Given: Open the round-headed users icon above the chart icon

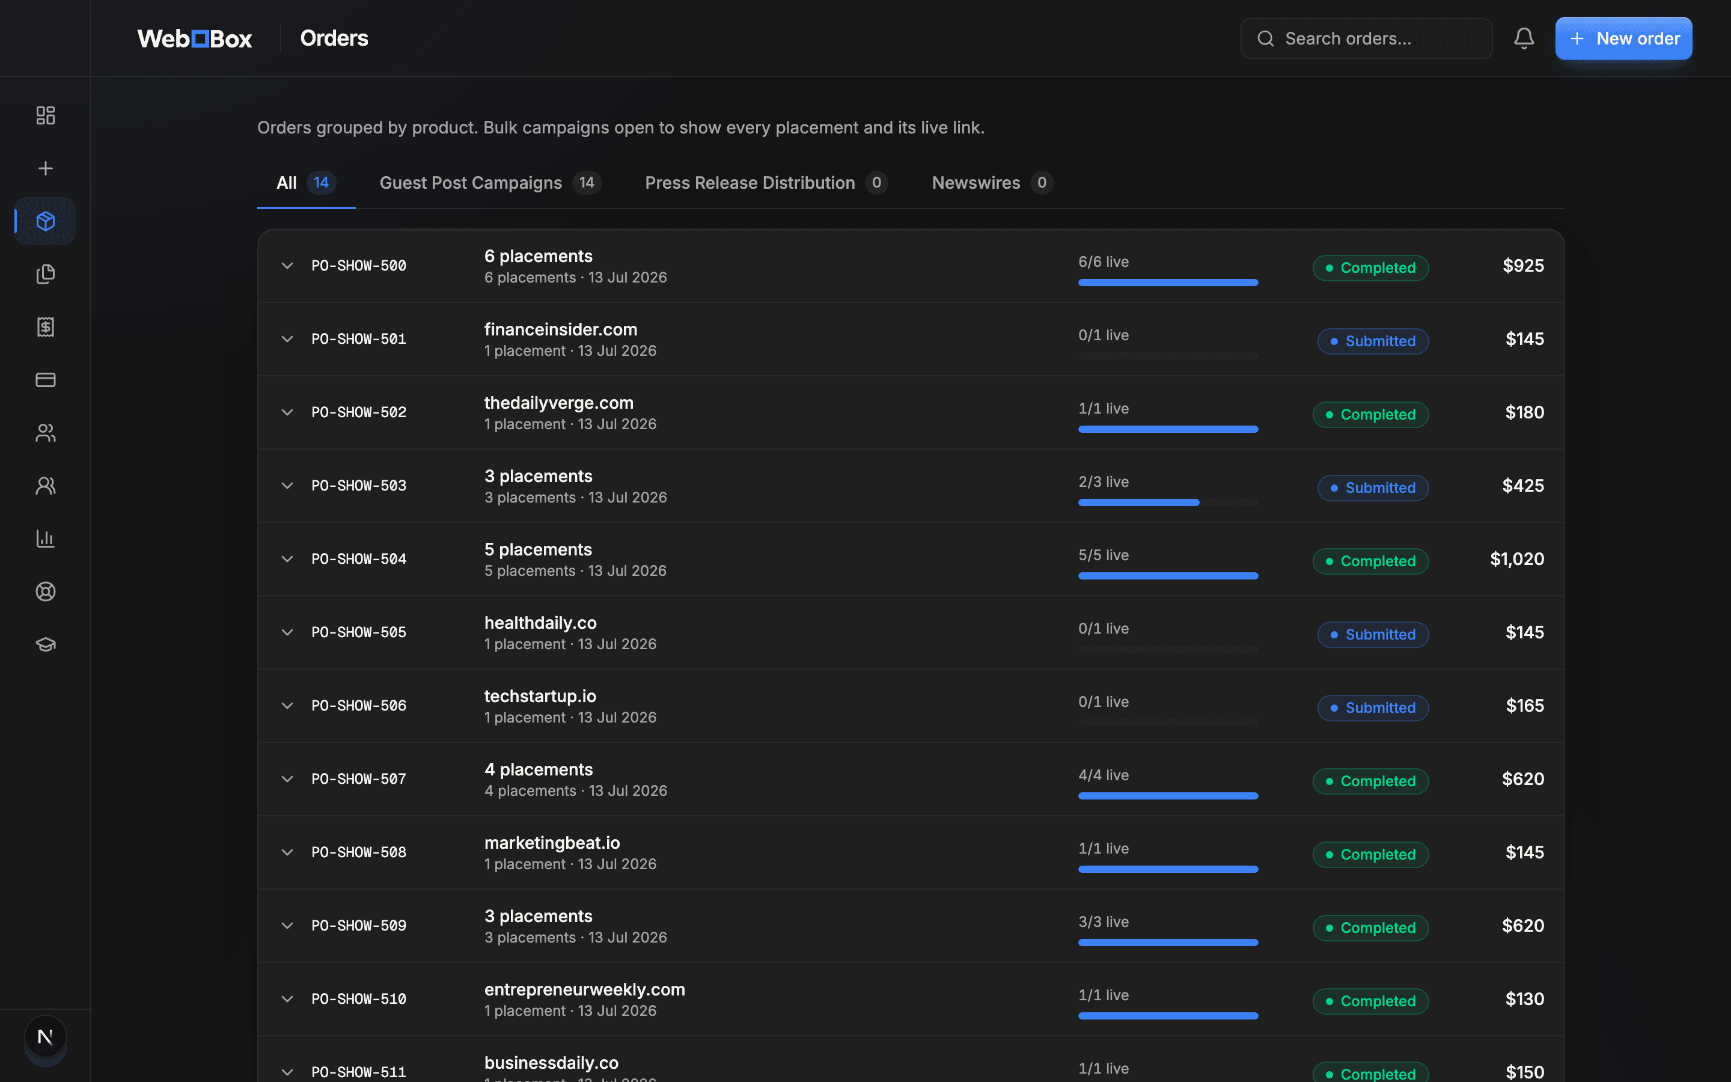Looking at the screenshot, I should [45, 486].
